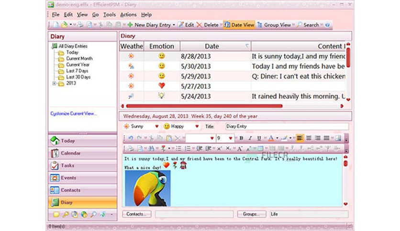Screen dimensions: 400x231
Task: Open New Diary Entry dropdown arrow
Action: pyautogui.click(x=174, y=25)
